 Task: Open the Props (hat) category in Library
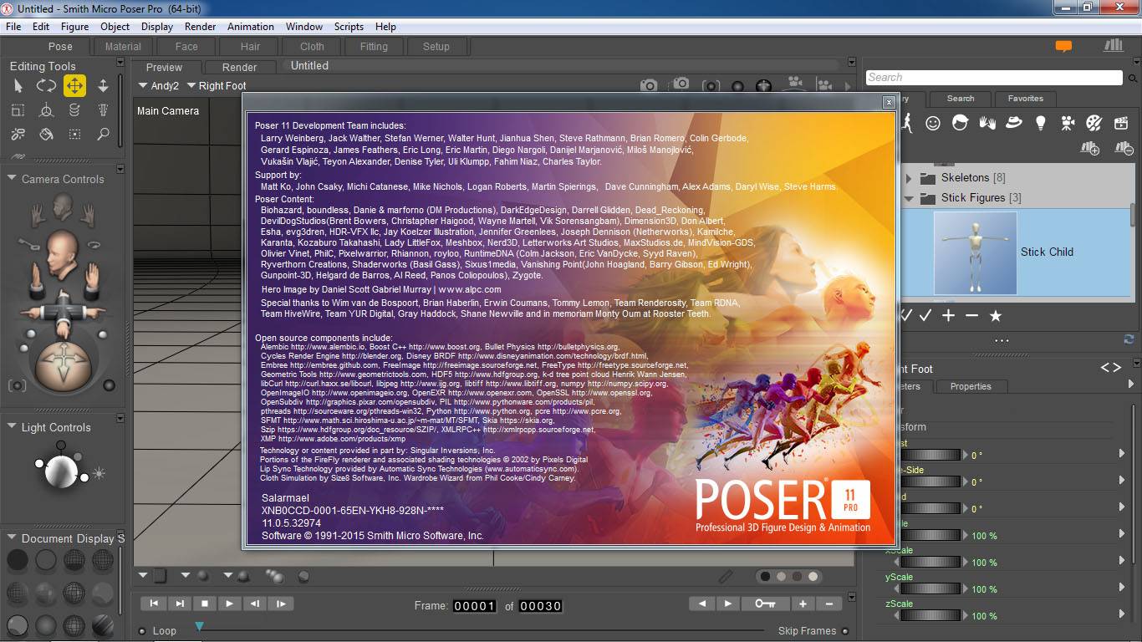[x=1013, y=123]
